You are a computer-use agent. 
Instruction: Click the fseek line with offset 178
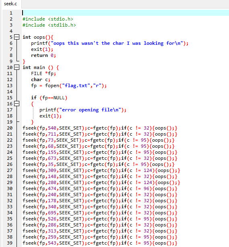point(100,201)
